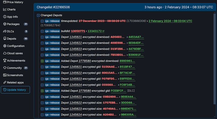This screenshot has width=217, height=119.
Task: Click the Charts line-graph icon
Action: 5,9
